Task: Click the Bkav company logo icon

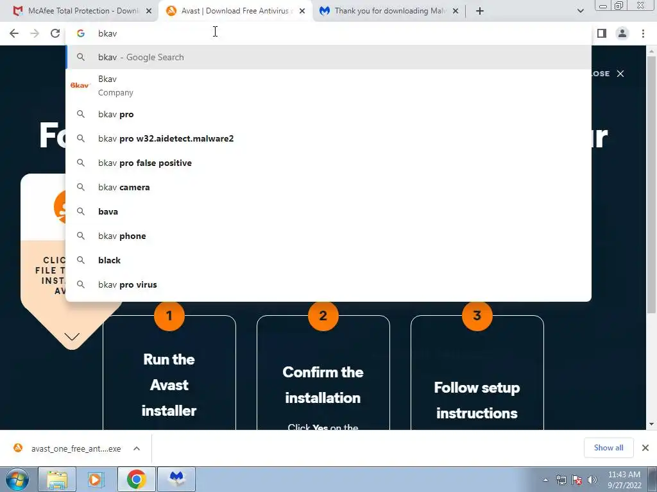Action: pyautogui.click(x=80, y=85)
